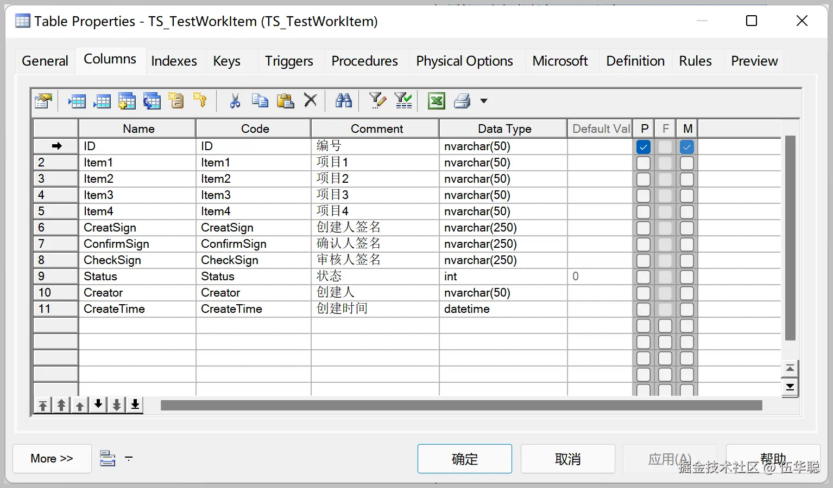
Task: Click the Create Key icon
Action: [x=200, y=101]
